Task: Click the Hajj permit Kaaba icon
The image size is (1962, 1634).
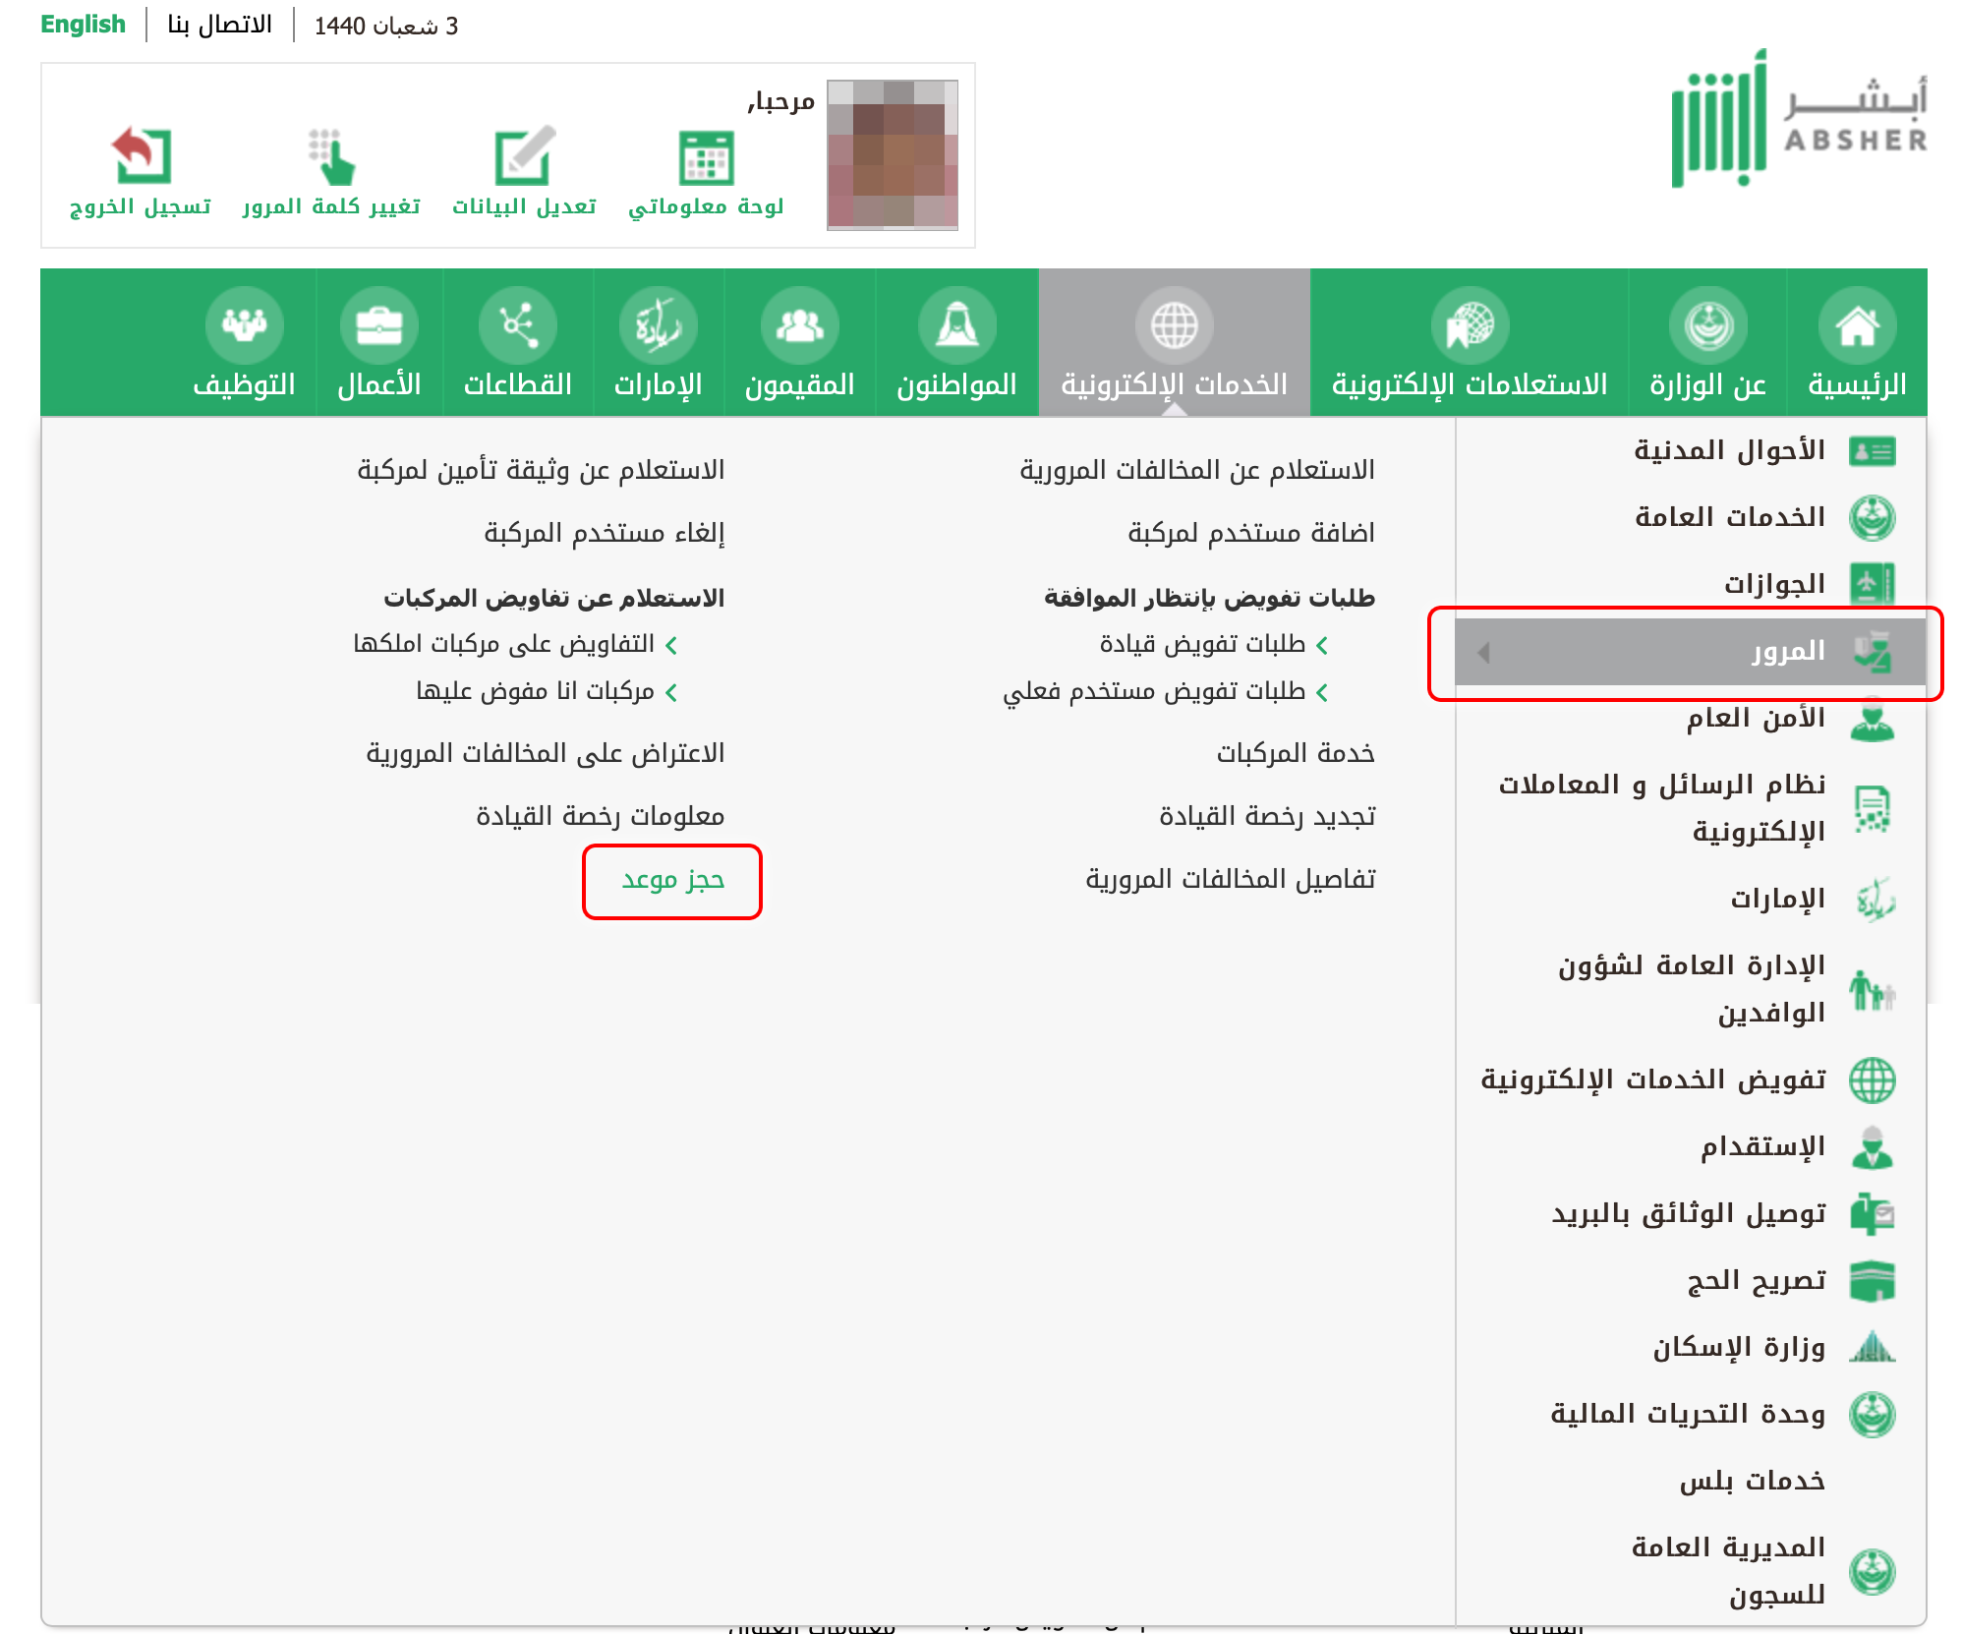Action: (1872, 1281)
